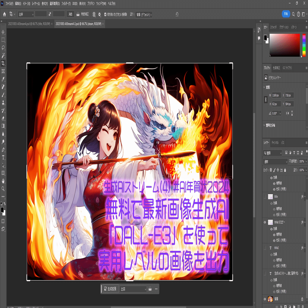Switch to the スウォッチ tab
308x308 pixels.
point(273,27)
